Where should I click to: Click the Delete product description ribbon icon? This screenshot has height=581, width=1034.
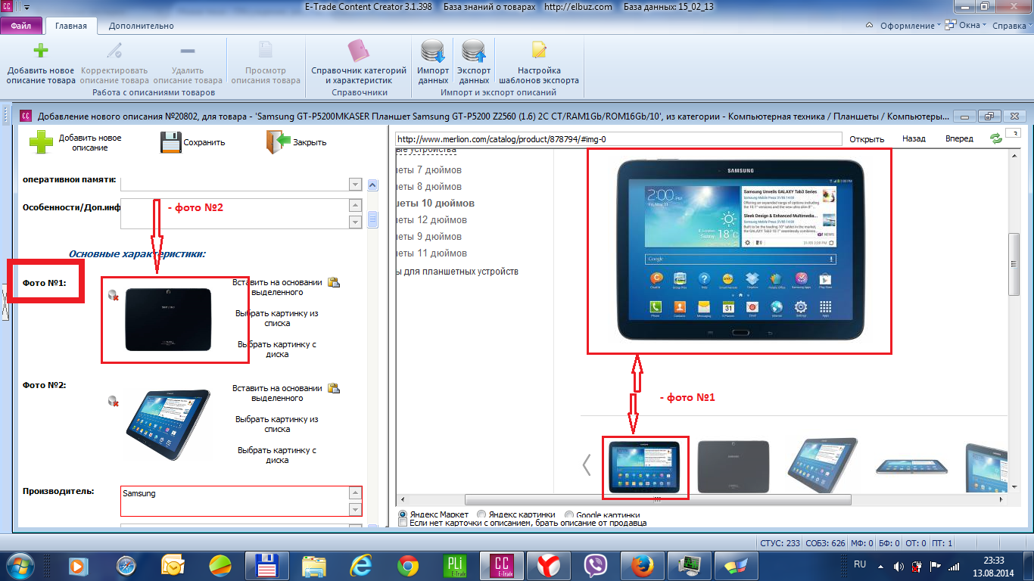(x=188, y=51)
